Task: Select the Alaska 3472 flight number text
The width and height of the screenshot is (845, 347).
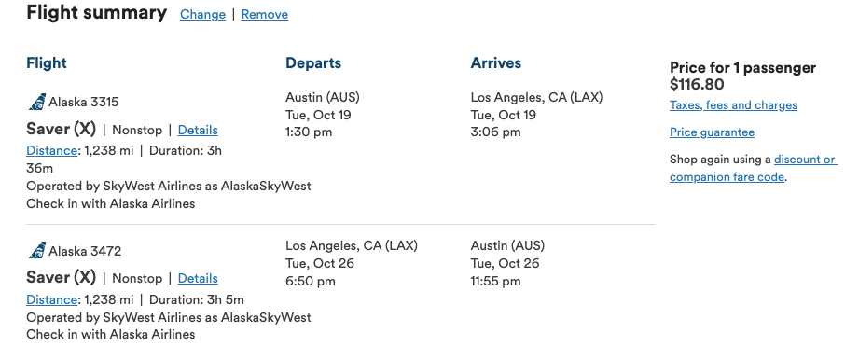Action: tap(85, 251)
